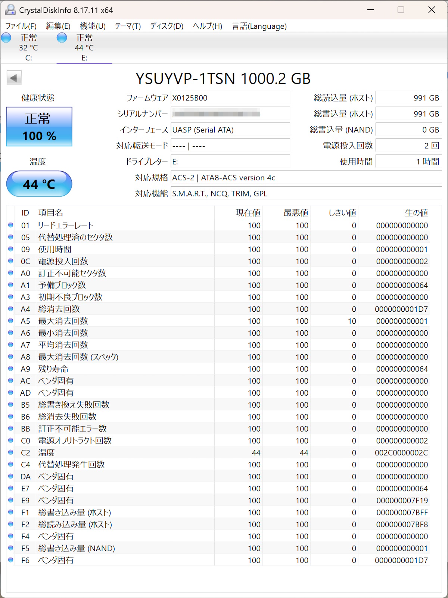
Task: Click the CrystalDiskInfo app icon in title bar
Action: (10, 10)
